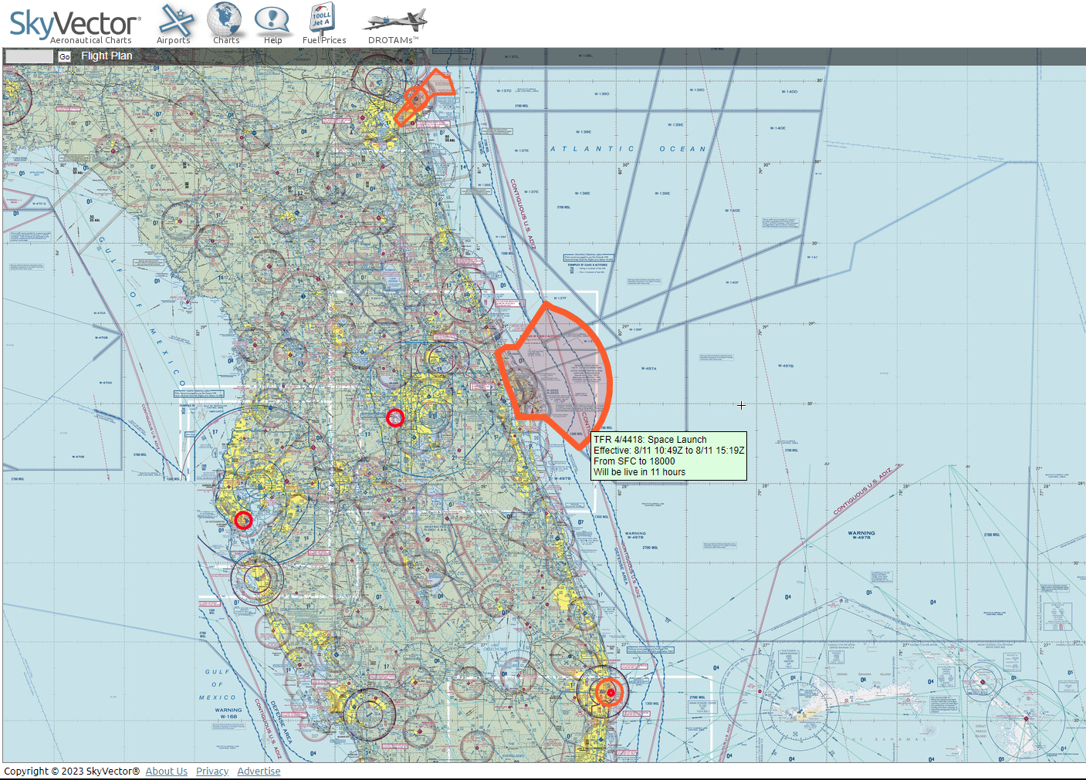This screenshot has width=1086, height=780.
Task: Click the orange TFR area near Jacksonville
Action: 423,96
